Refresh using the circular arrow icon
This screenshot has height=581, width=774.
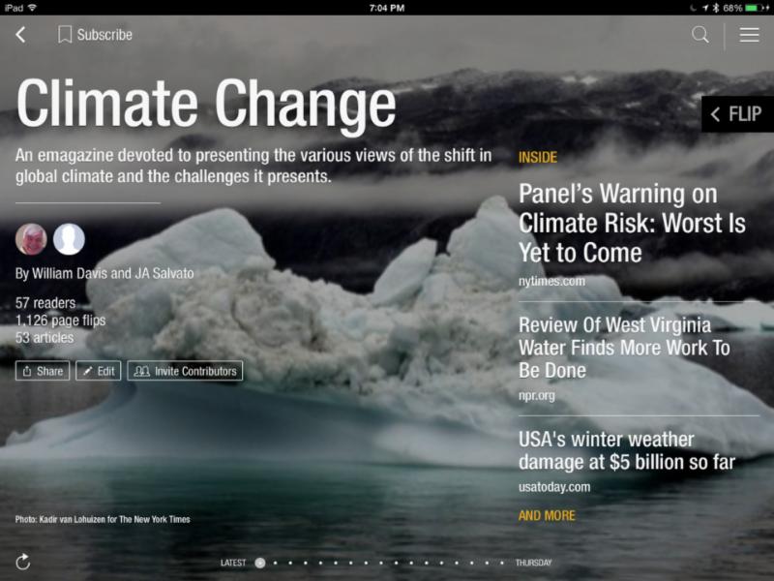click(x=22, y=562)
